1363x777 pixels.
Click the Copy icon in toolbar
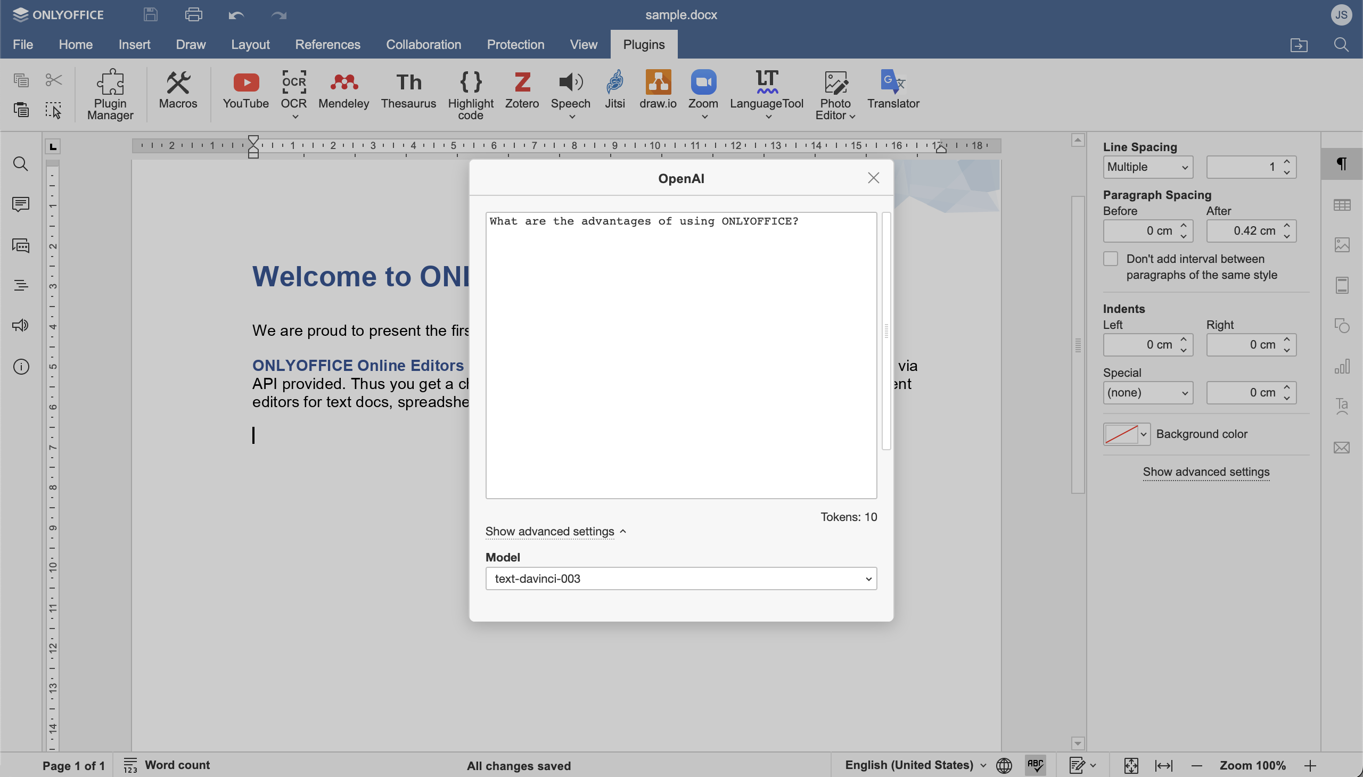point(21,80)
